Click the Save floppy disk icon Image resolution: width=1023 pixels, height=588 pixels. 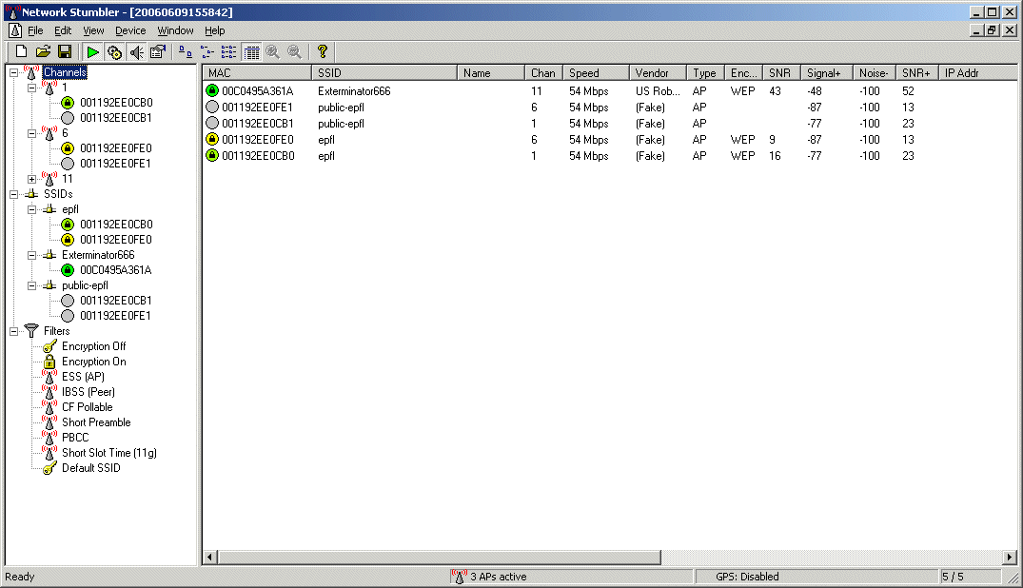pos(65,51)
